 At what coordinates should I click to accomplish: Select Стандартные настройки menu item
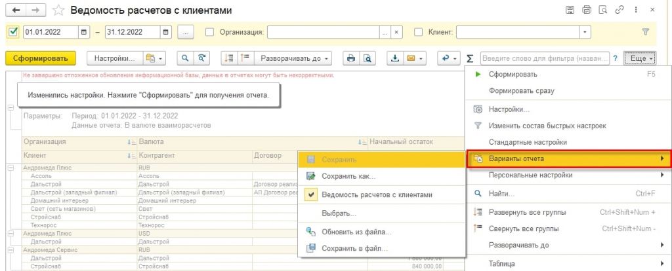pyautogui.click(x=568, y=142)
